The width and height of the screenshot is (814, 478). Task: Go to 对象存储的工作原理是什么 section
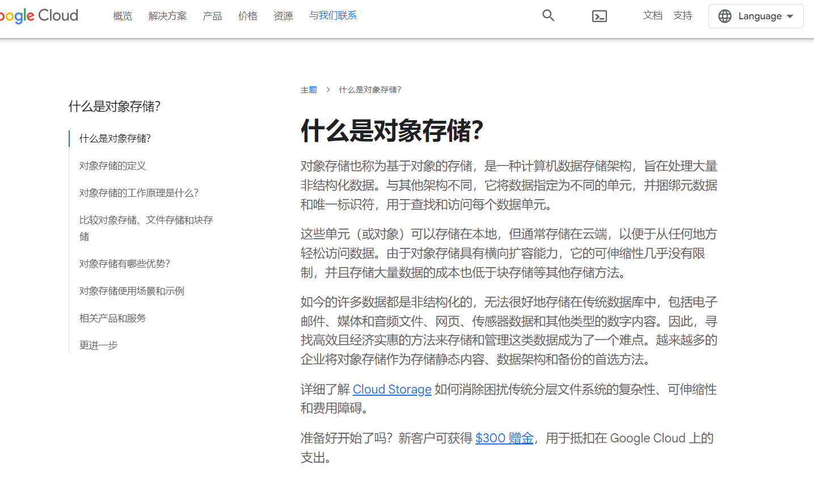(x=139, y=193)
